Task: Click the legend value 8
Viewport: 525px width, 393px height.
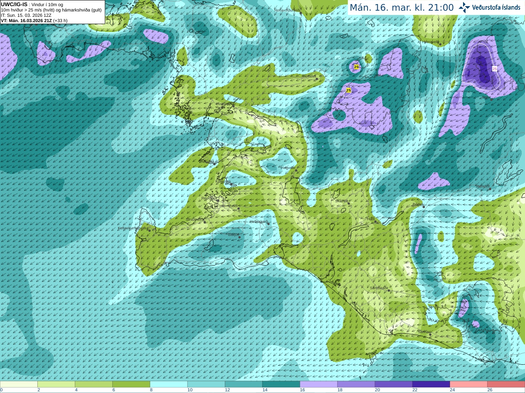Action: point(151,390)
